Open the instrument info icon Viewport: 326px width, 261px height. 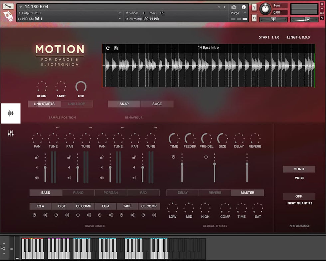point(244,7)
